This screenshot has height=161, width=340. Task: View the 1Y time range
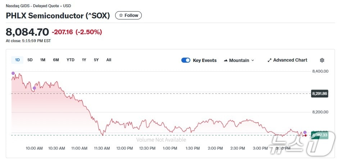[84, 60]
